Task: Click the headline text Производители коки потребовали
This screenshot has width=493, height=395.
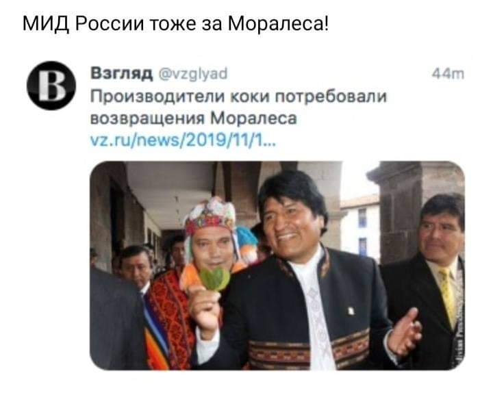Action: 238,96
